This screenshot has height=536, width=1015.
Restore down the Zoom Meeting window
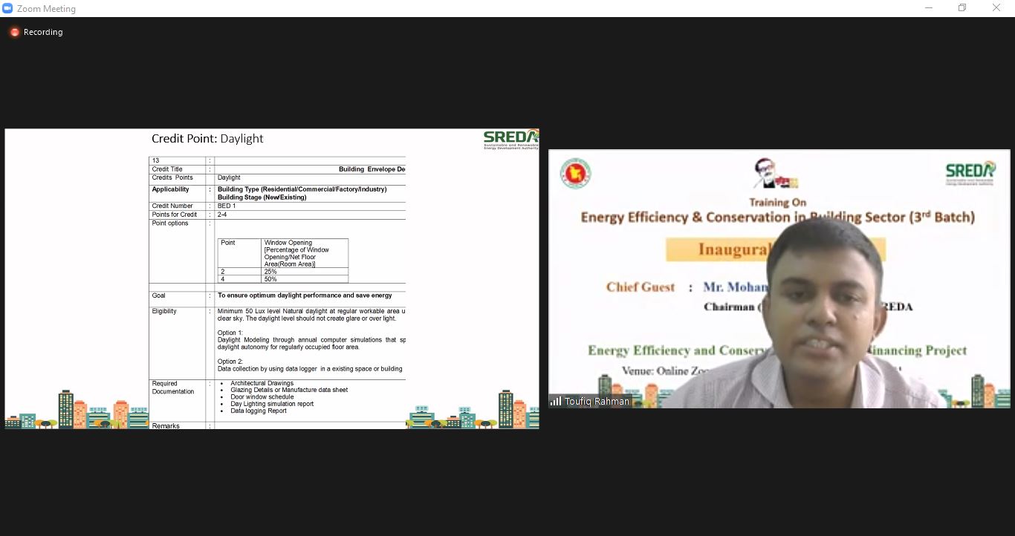pyautogui.click(x=962, y=8)
